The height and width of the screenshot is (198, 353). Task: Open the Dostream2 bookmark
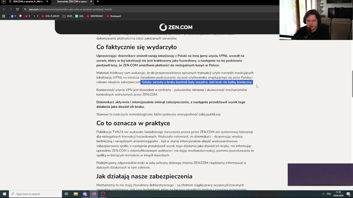tap(114, 16)
